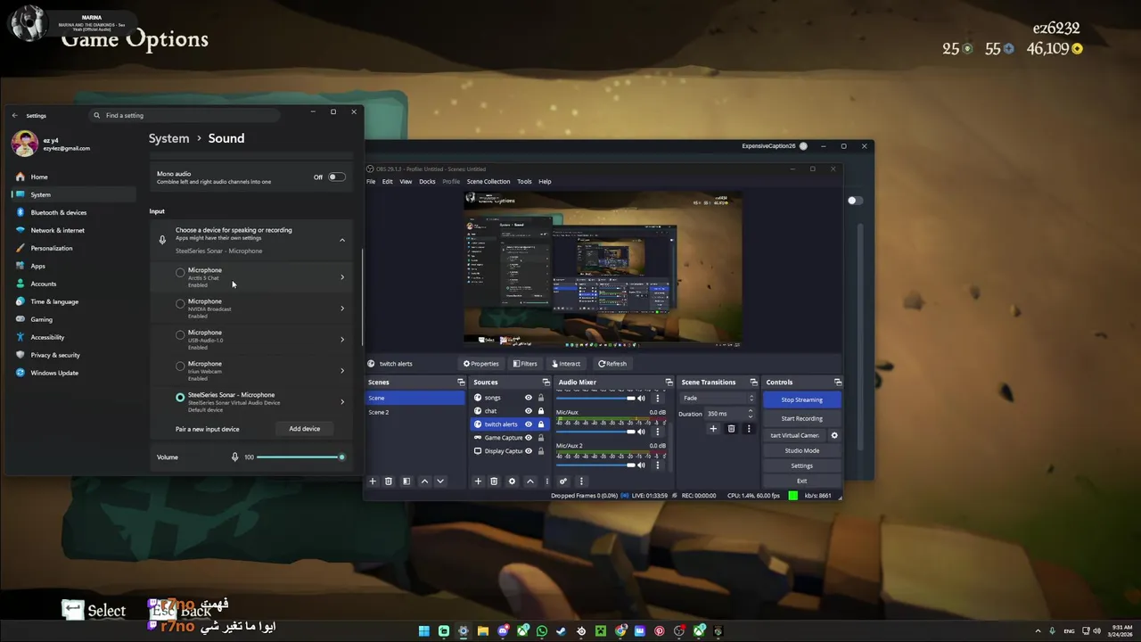Undock the Controls panel icon
The image size is (1141, 642).
837,383
